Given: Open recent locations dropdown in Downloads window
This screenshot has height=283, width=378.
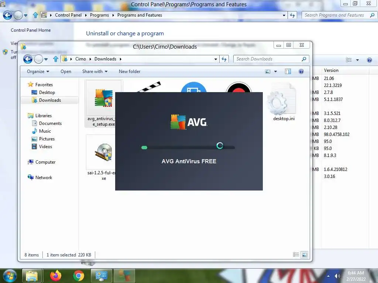Looking at the screenshot, I should pos(46,59).
